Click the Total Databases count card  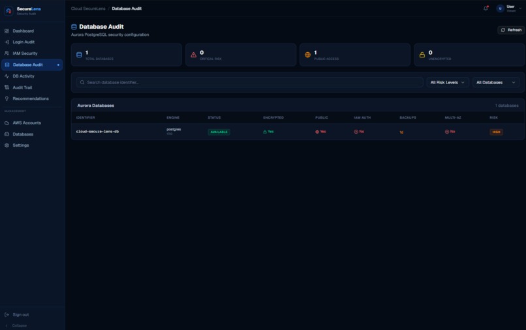tap(127, 55)
